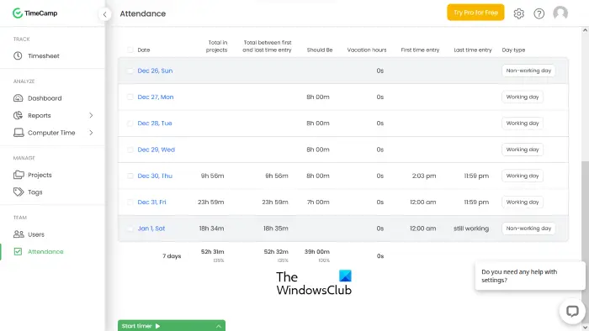Click the play icon on Start timer

tap(158, 326)
